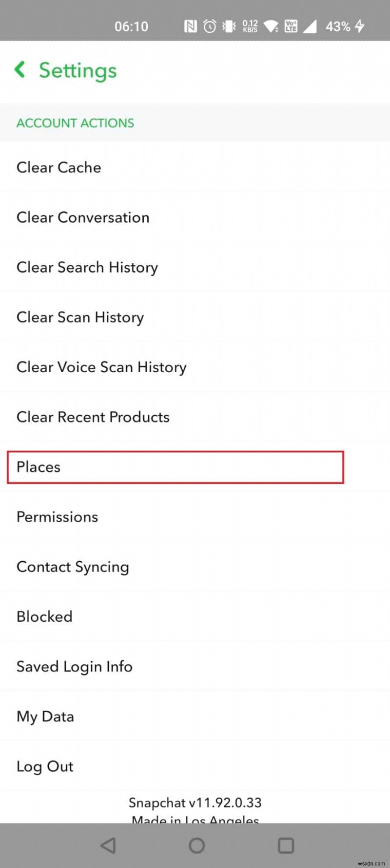The image size is (390, 868).
Task: Tap Log Out
Action: coord(45,766)
